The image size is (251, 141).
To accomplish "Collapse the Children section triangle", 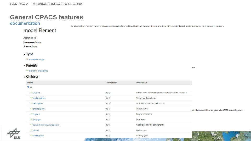I will [x=25, y=77].
